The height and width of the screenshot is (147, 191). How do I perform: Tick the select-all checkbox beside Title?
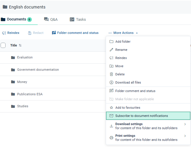3,45
